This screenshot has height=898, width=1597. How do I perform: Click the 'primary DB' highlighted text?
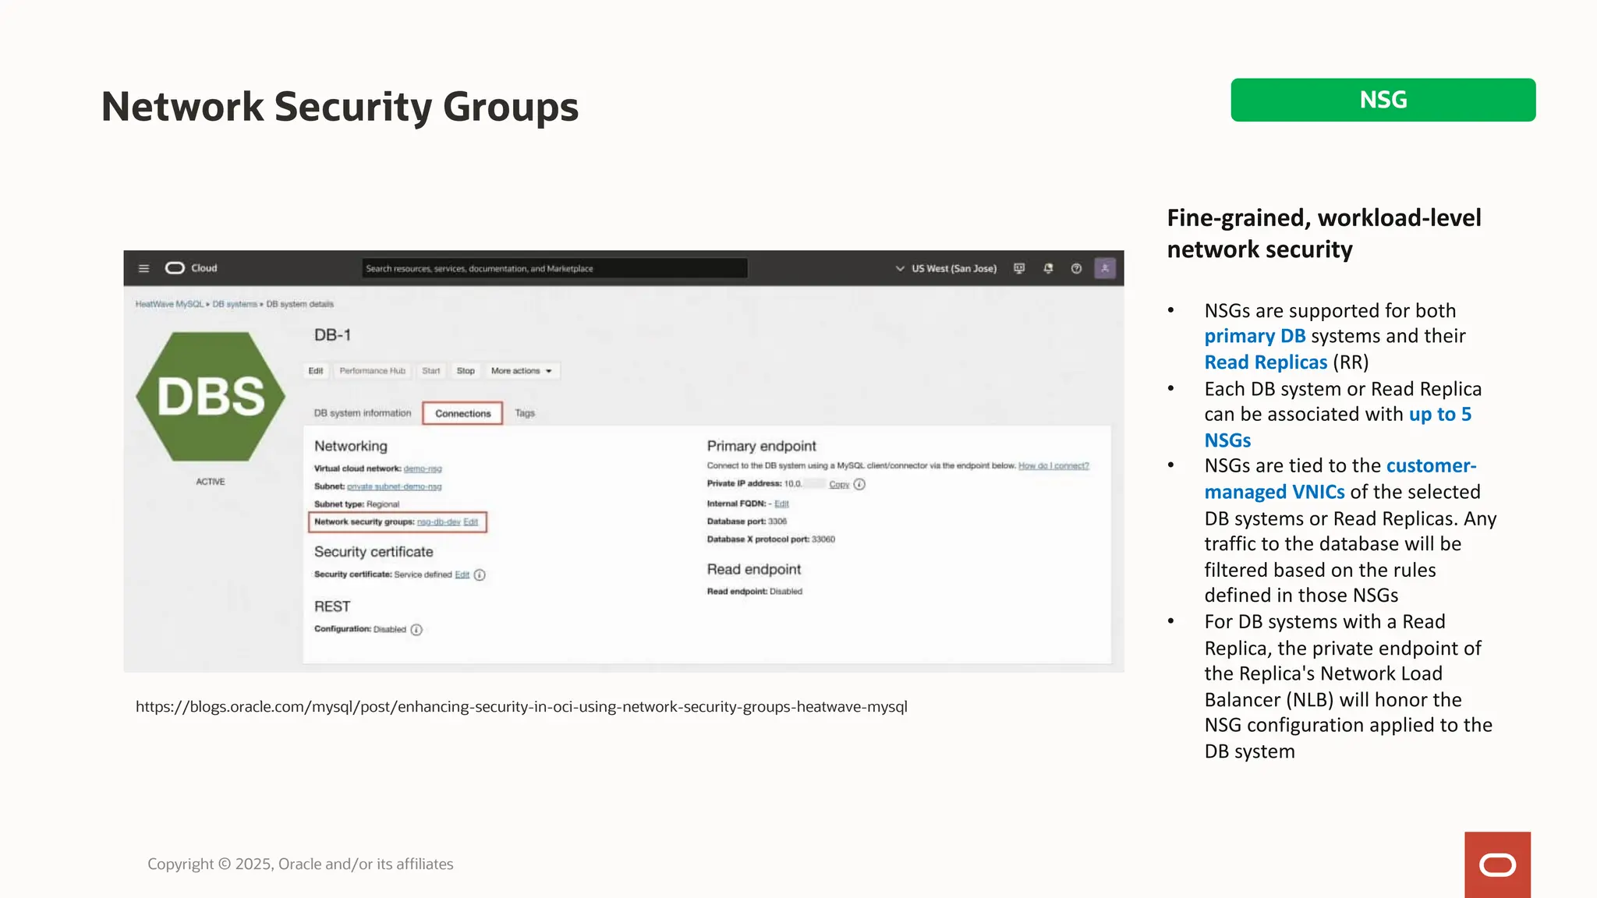point(1255,336)
